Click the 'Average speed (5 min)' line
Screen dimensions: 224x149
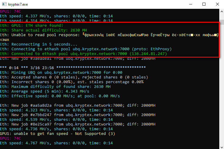(x=45, y=91)
